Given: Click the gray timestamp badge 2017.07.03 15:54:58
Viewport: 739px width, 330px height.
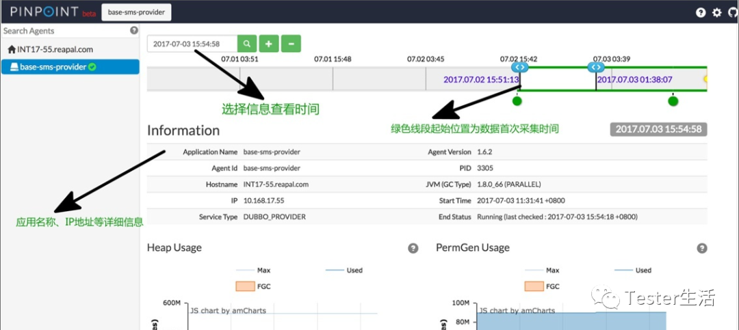Looking at the screenshot, I should [x=658, y=129].
